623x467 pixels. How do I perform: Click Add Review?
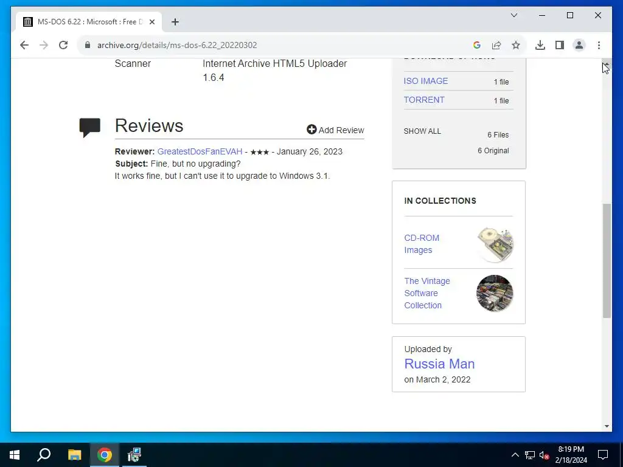(x=335, y=130)
